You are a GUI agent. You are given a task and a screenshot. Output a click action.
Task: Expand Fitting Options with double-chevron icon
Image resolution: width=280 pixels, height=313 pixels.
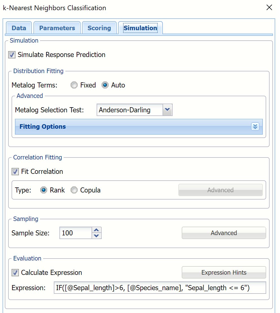point(255,127)
